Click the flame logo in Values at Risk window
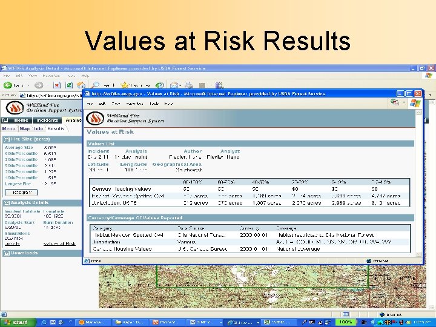The height and width of the screenshot is (327, 436). [x=95, y=118]
